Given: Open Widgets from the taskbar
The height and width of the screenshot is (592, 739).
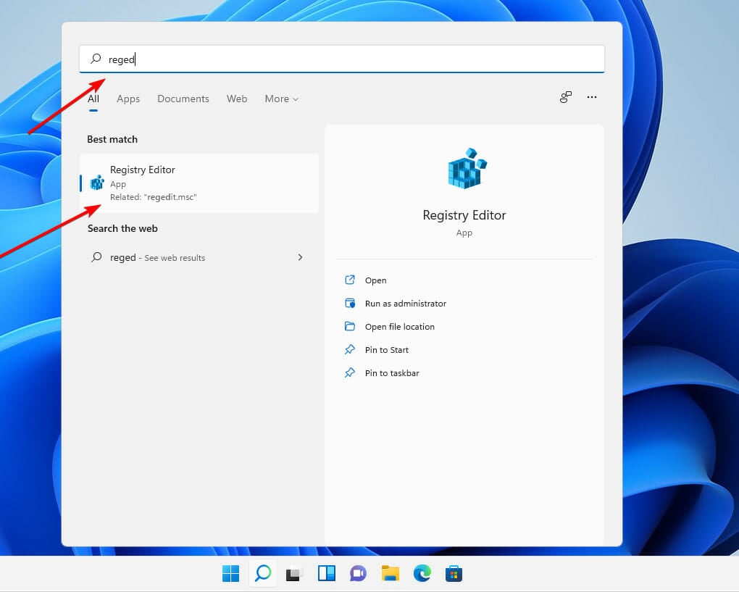Looking at the screenshot, I should [326, 574].
